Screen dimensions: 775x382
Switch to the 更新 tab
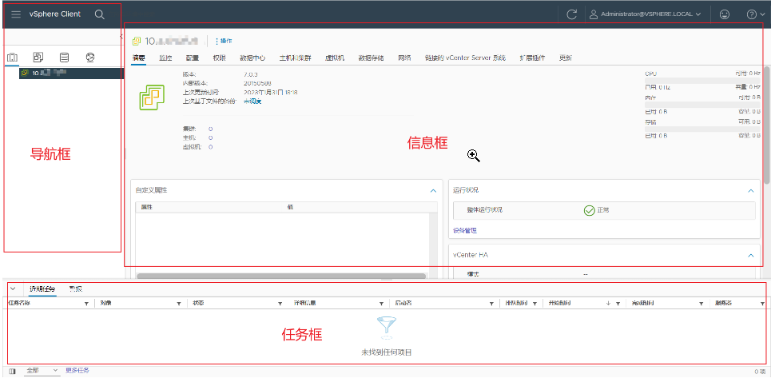[566, 58]
